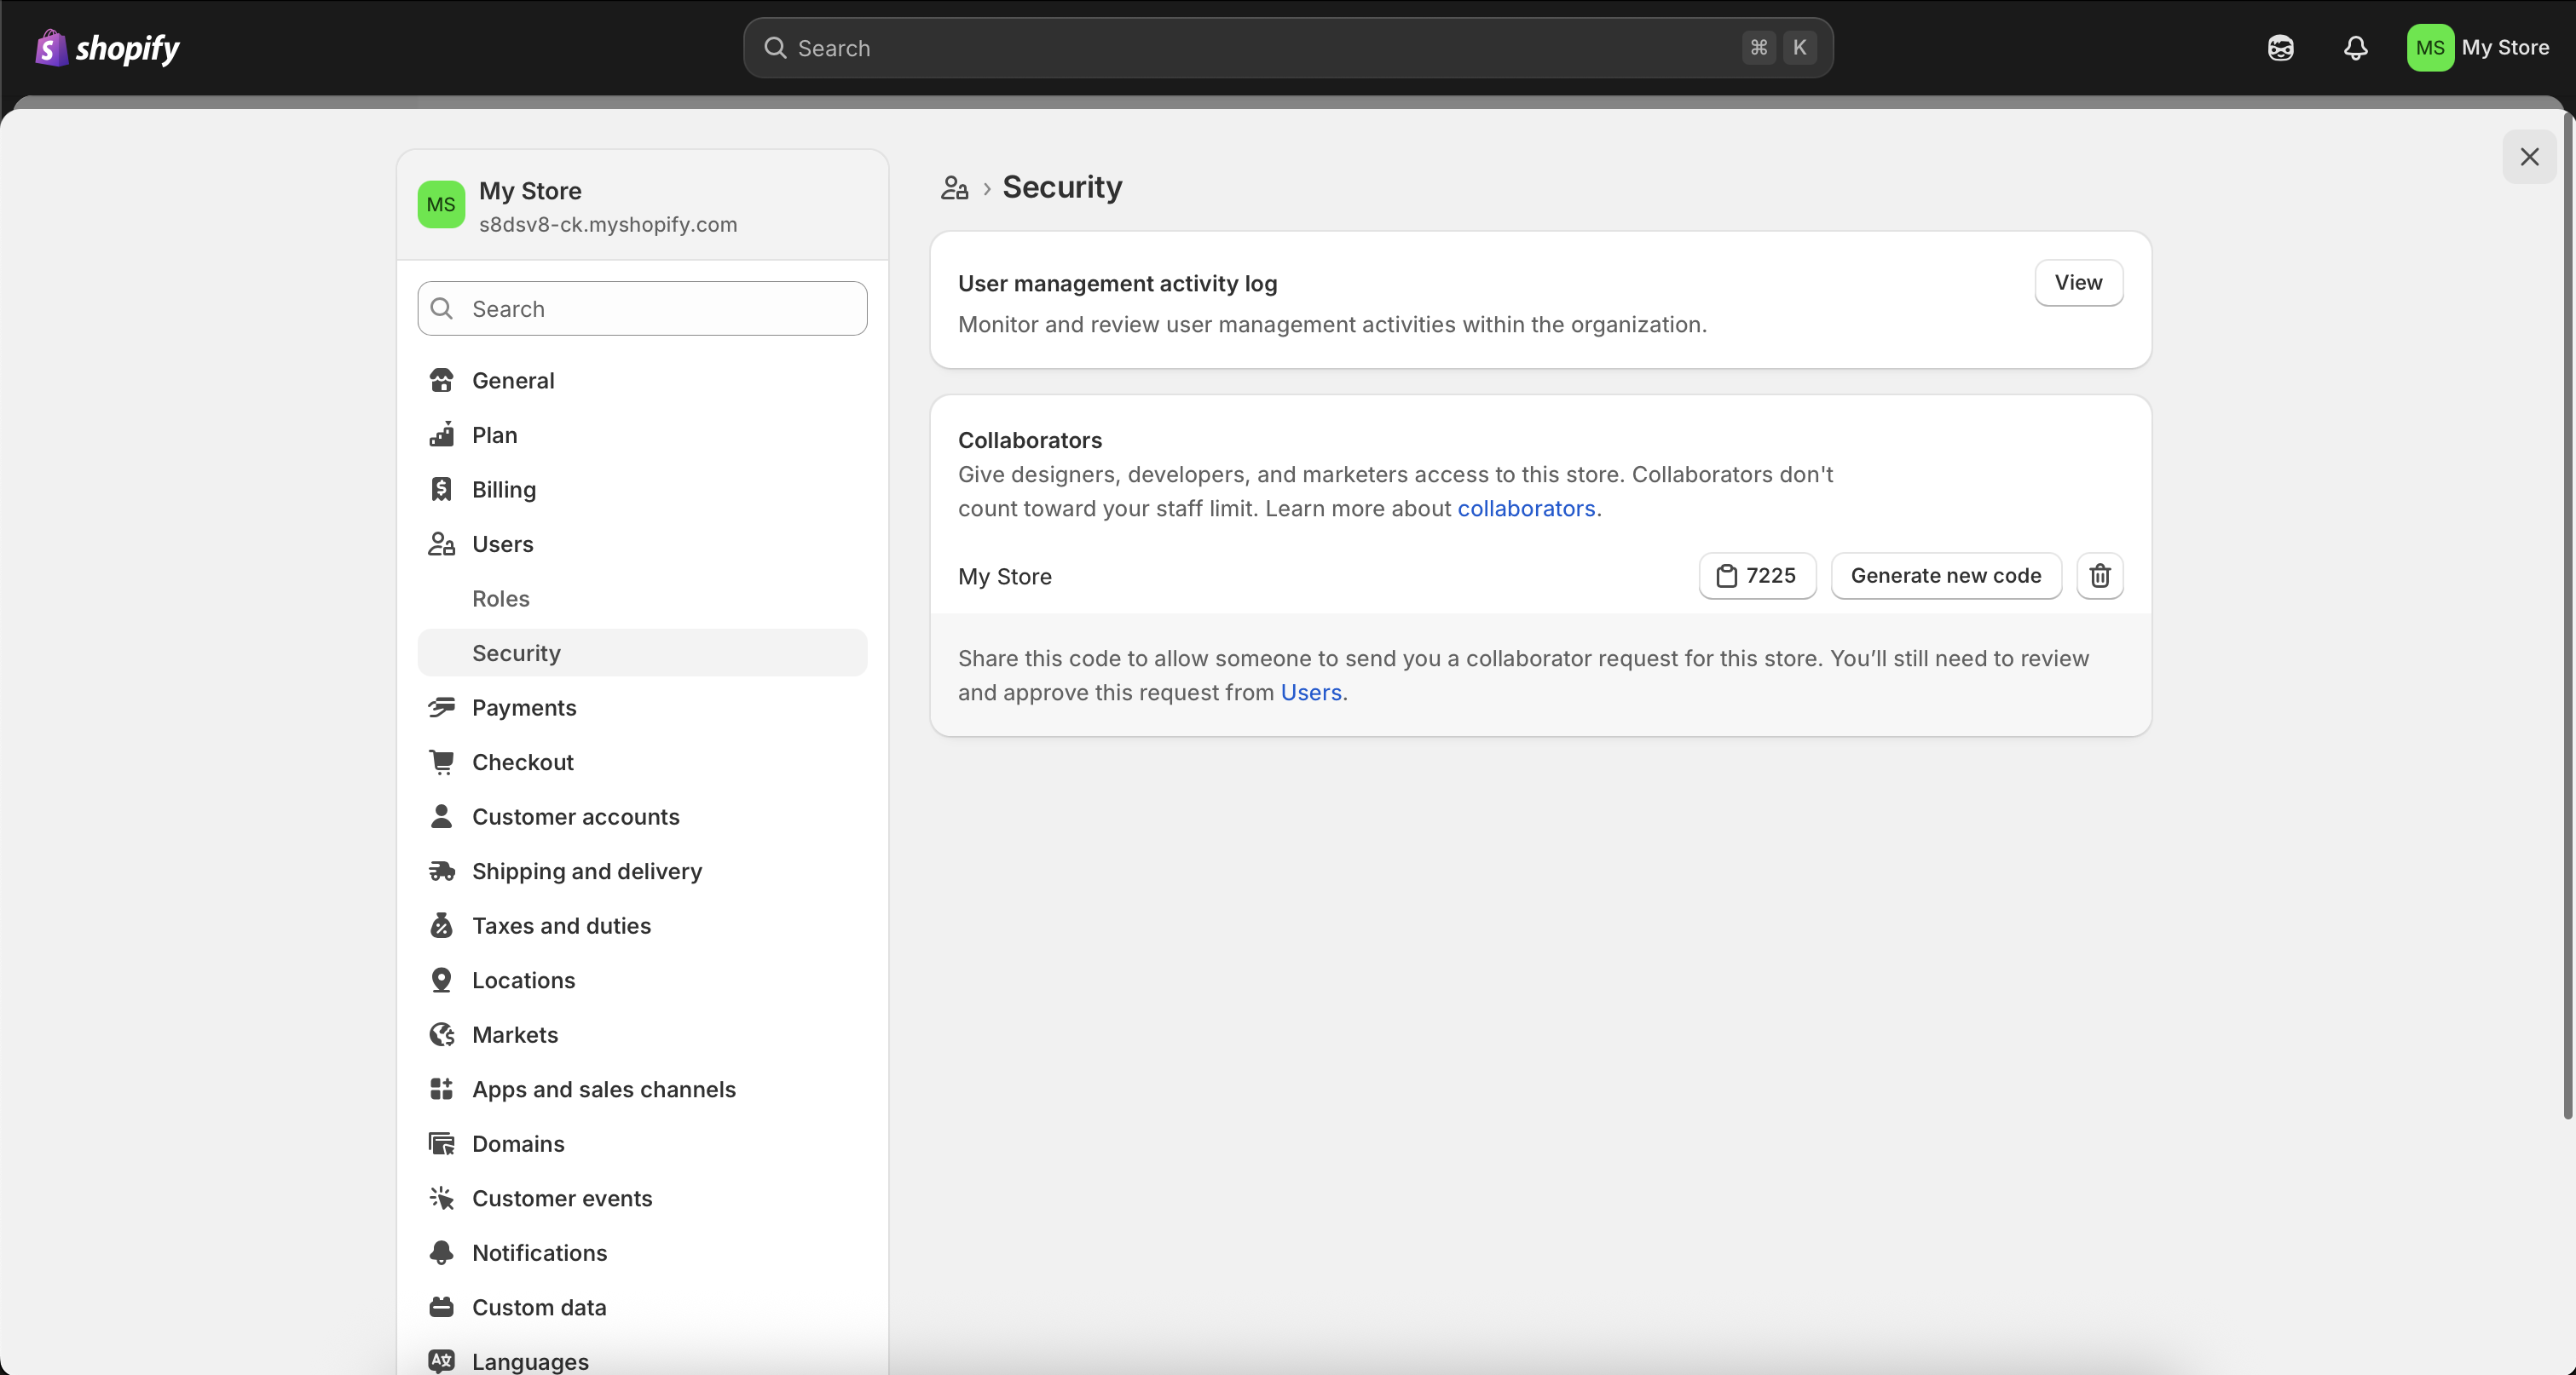Click the trash icon to delete collaborator code

pos(2099,576)
